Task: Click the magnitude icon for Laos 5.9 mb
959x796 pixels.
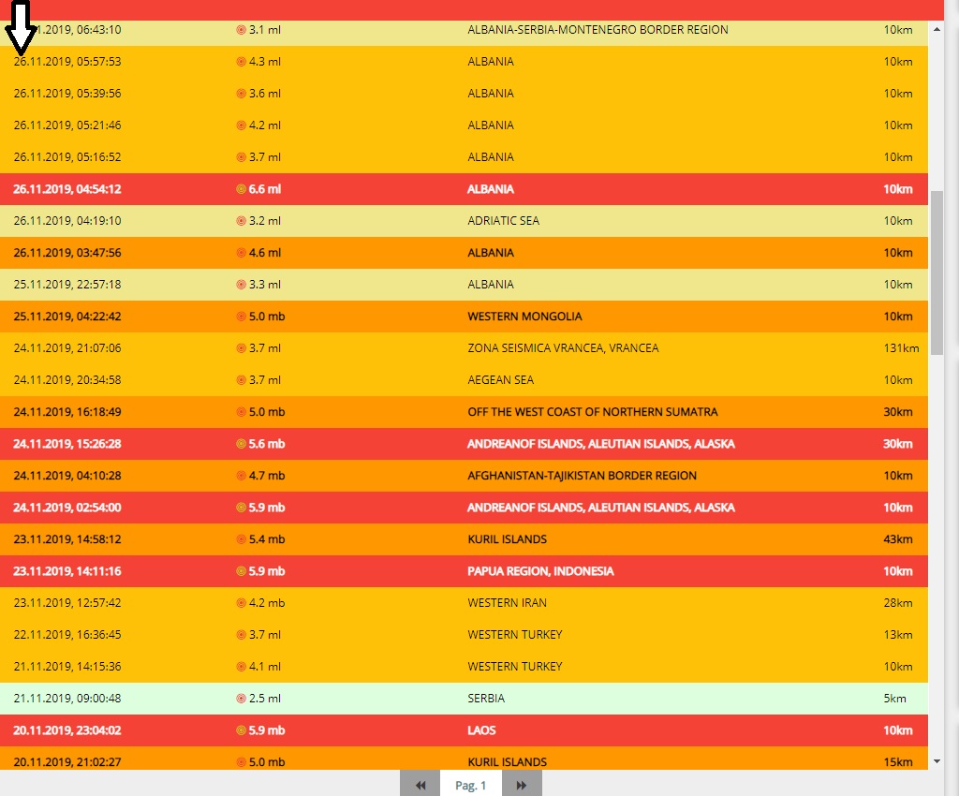Action: coord(241,730)
